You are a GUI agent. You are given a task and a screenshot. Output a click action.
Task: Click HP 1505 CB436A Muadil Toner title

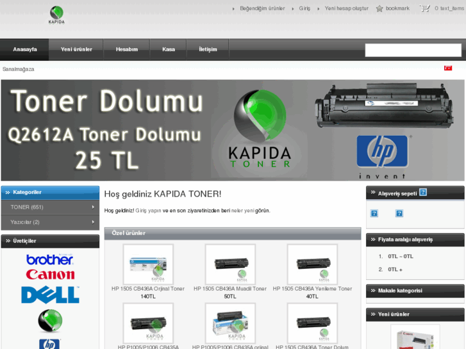[230, 289]
